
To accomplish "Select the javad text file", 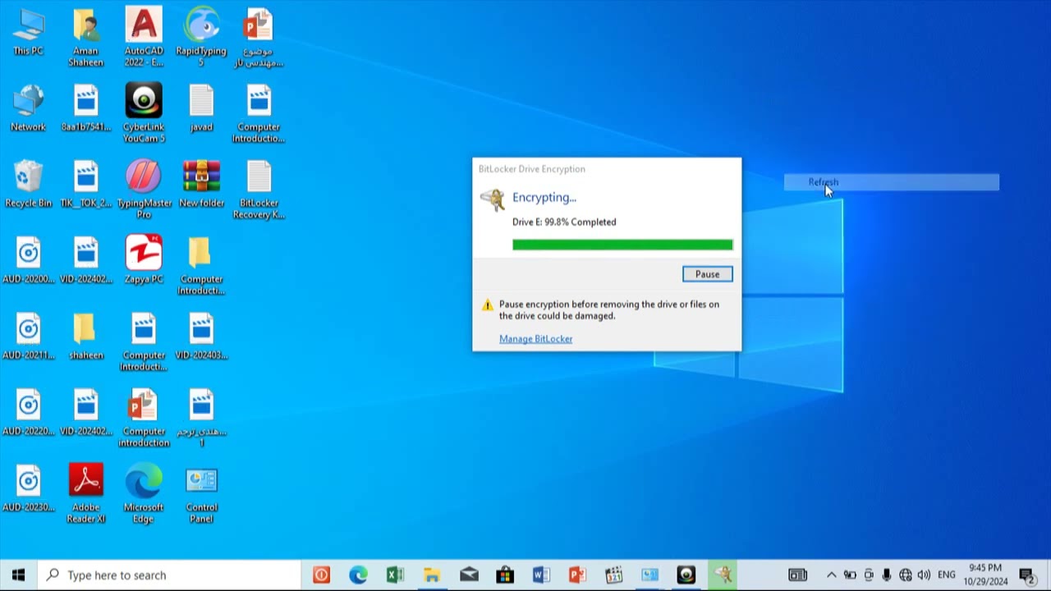I will click(x=201, y=108).
